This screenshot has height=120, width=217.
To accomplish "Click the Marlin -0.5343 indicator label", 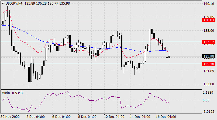I will tap(12, 93).
